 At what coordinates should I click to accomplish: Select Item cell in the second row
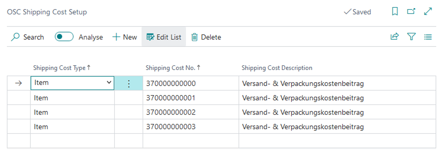72,98
